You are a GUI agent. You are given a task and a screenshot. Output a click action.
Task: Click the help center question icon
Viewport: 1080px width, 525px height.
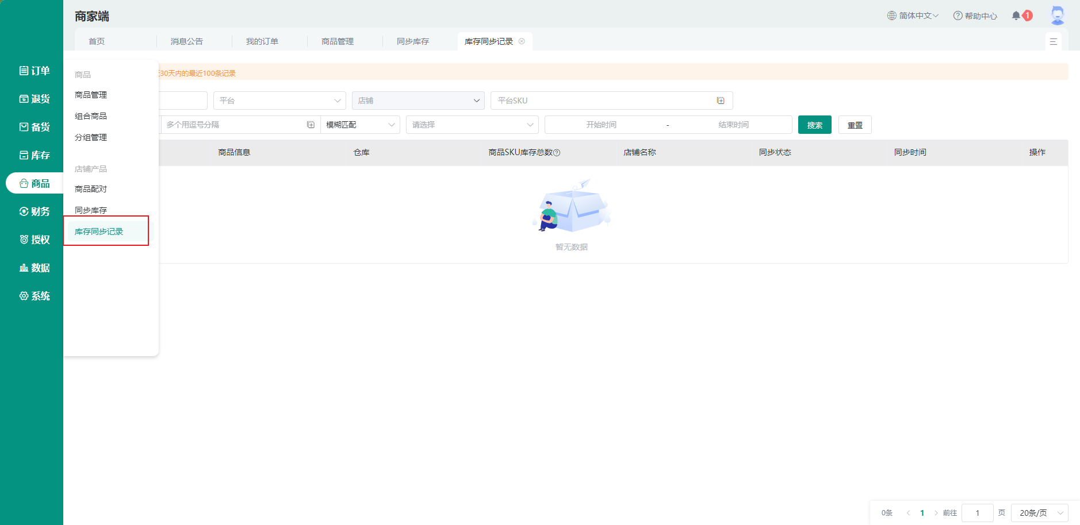point(958,16)
